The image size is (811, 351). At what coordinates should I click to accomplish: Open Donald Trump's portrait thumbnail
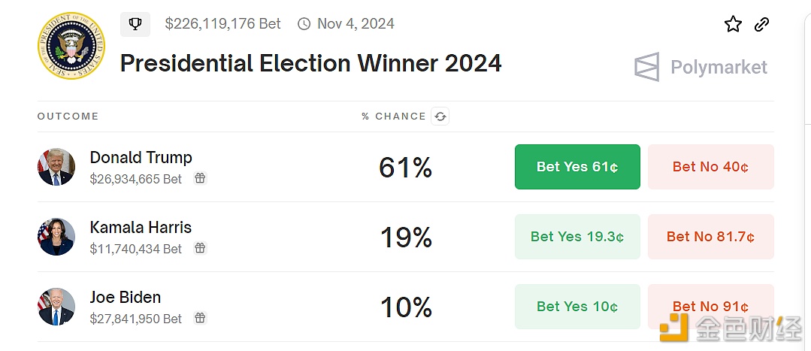pos(56,167)
